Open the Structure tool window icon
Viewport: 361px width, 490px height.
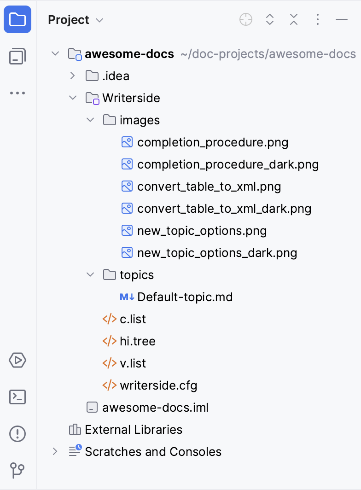coord(17,57)
